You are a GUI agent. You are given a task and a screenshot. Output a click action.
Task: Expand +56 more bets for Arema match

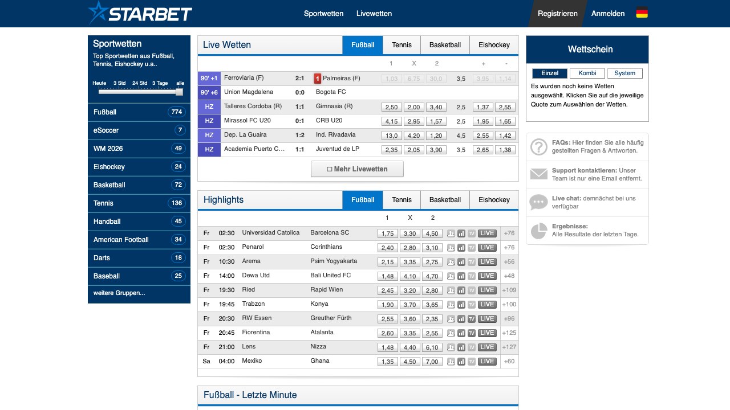509,262
